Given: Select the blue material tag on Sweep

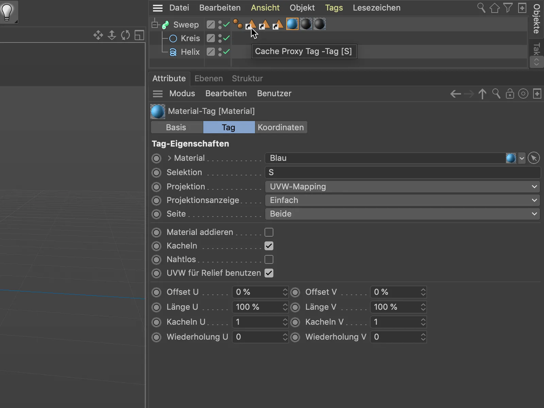Looking at the screenshot, I should click(292, 24).
